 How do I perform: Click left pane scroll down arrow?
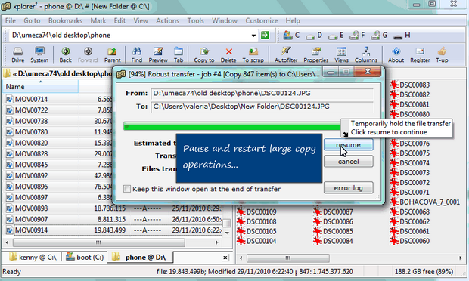pos(227,233)
